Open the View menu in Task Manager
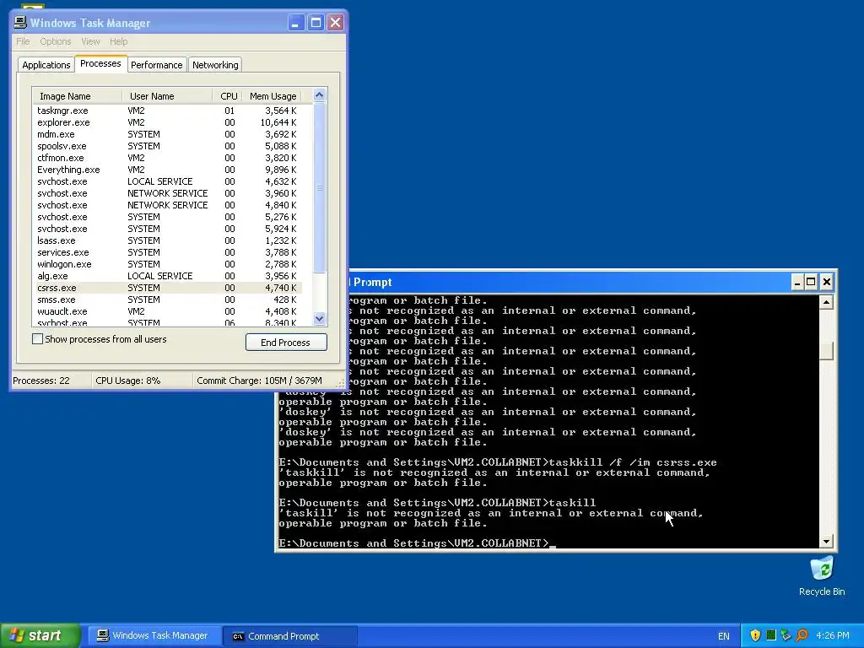Screen dimensions: 864x648 click(90, 41)
